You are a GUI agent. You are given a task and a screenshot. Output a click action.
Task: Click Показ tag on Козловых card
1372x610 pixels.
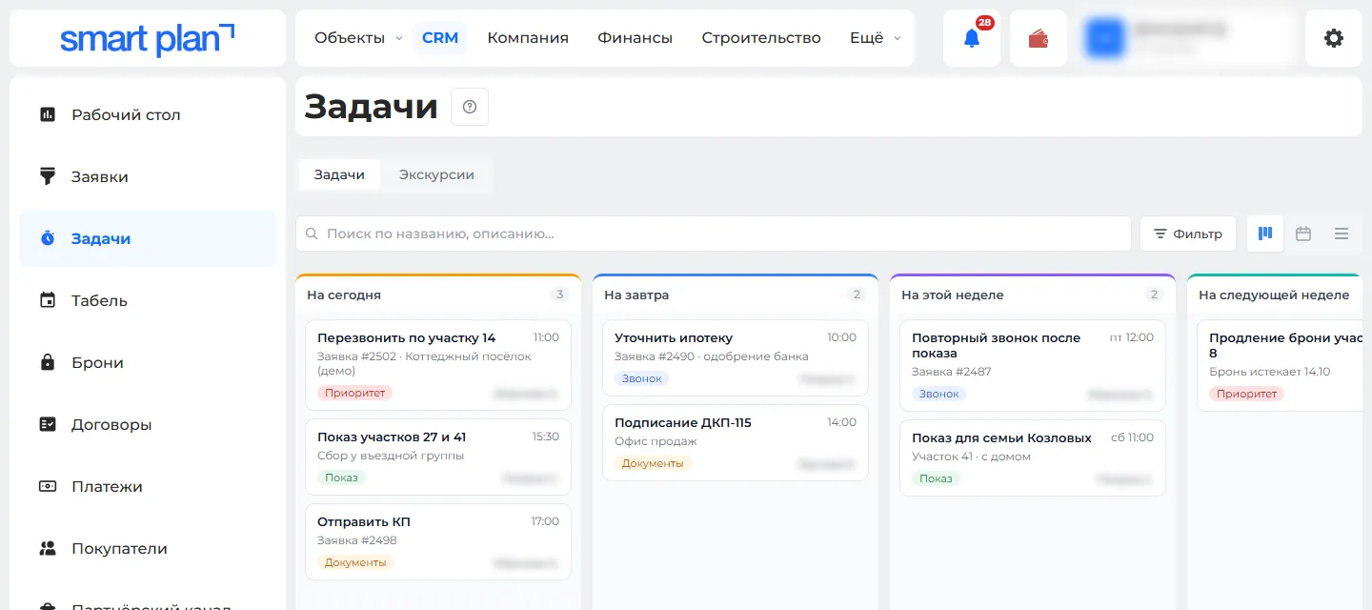[x=936, y=478]
